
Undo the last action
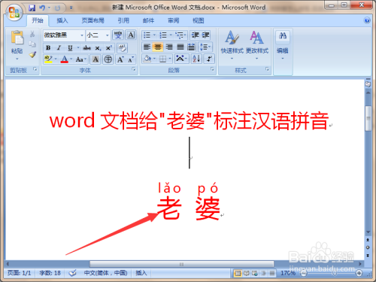click(42, 8)
